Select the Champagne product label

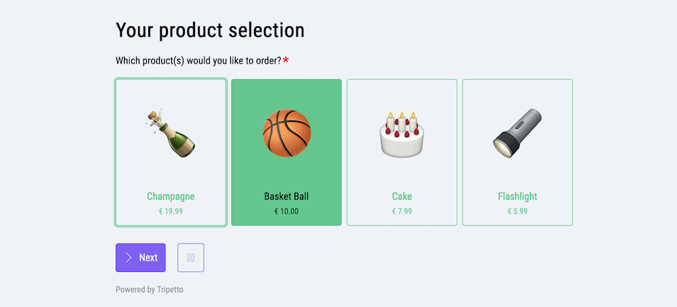click(x=171, y=197)
